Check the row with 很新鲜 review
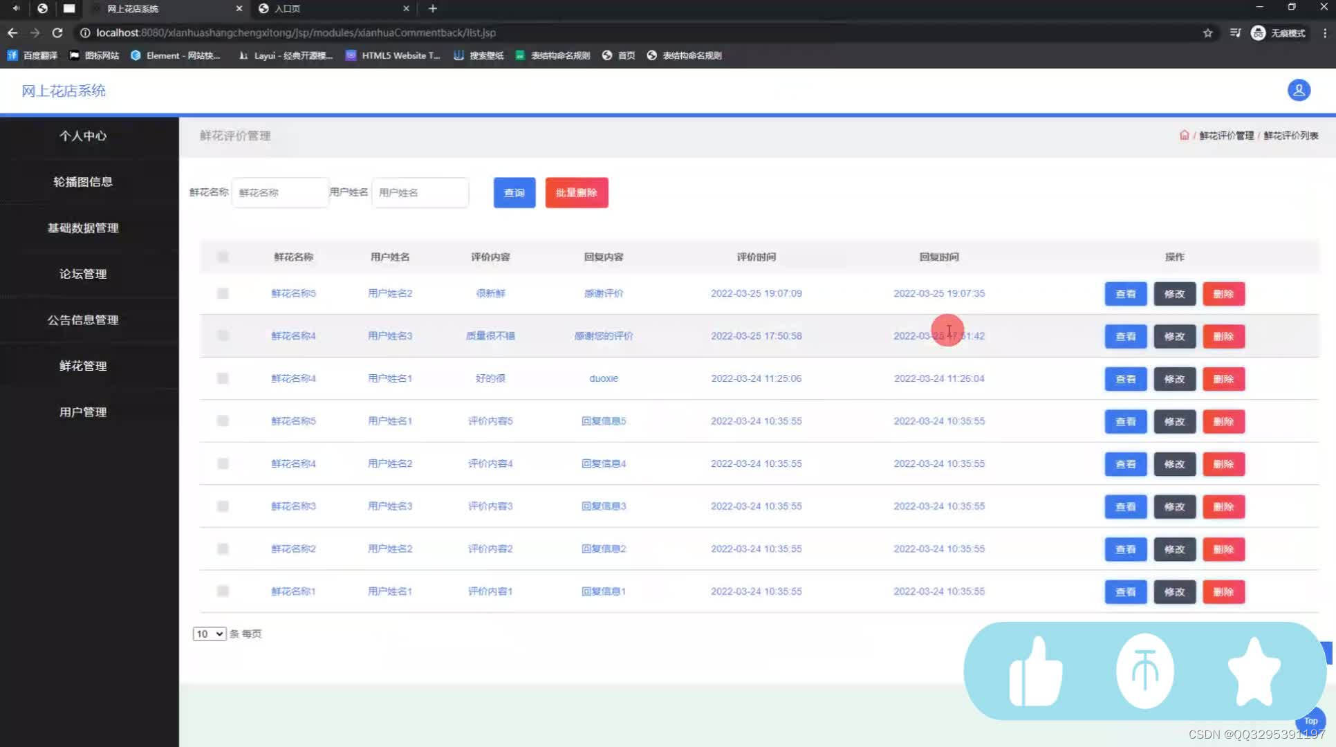Viewport: 1336px width, 747px height. click(x=222, y=293)
